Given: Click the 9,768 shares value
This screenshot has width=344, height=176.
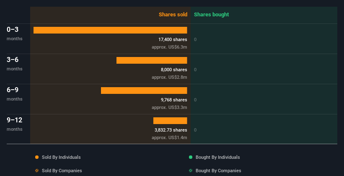Looking at the screenshot, I should point(174,100).
